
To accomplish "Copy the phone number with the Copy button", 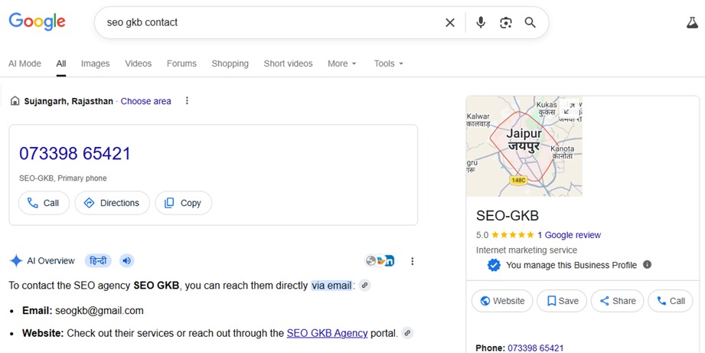I will click(184, 203).
